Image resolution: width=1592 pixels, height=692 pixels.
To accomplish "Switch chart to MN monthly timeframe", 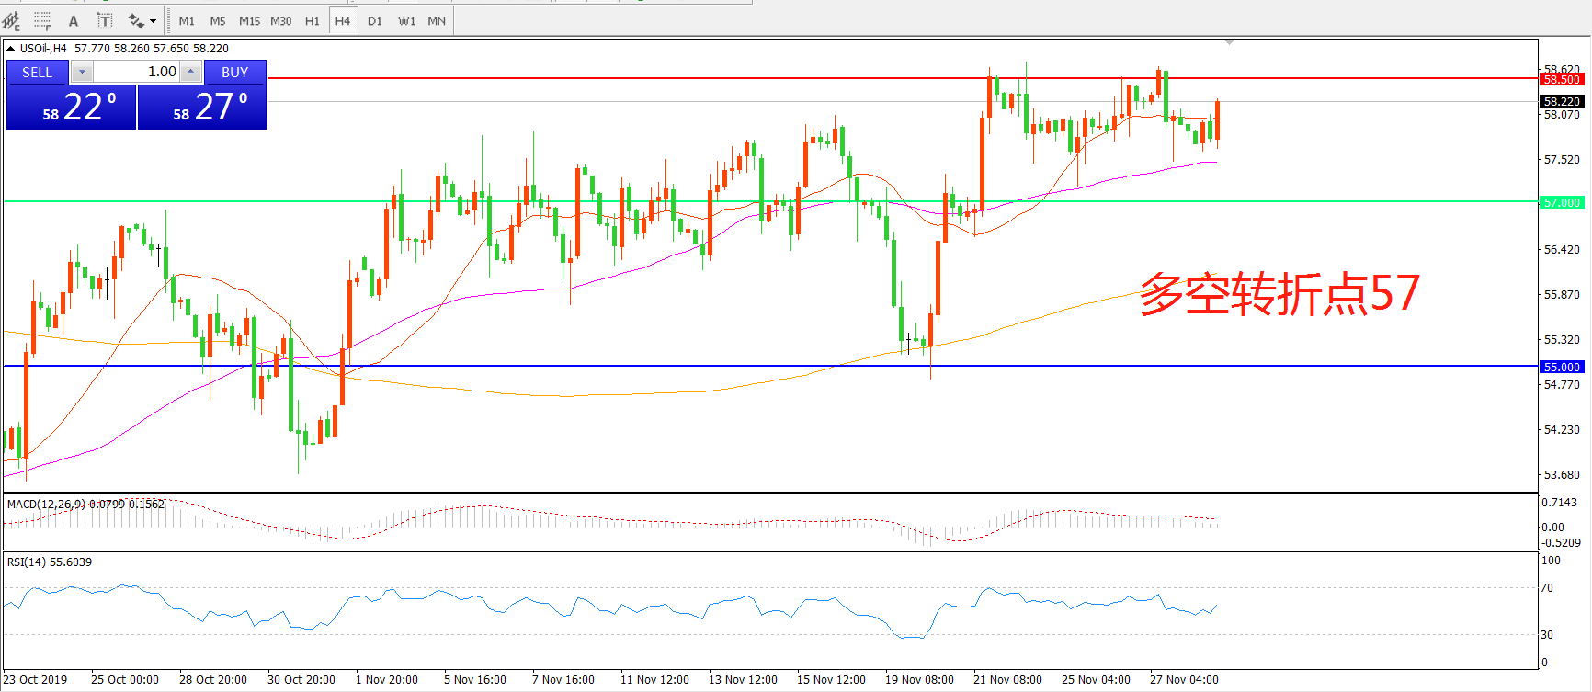I will [x=437, y=20].
